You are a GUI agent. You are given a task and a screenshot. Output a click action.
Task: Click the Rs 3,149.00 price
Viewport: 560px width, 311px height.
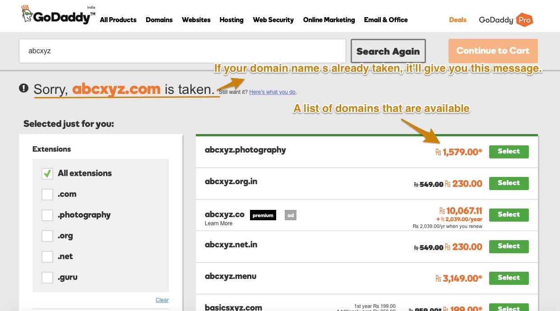coord(458,279)
